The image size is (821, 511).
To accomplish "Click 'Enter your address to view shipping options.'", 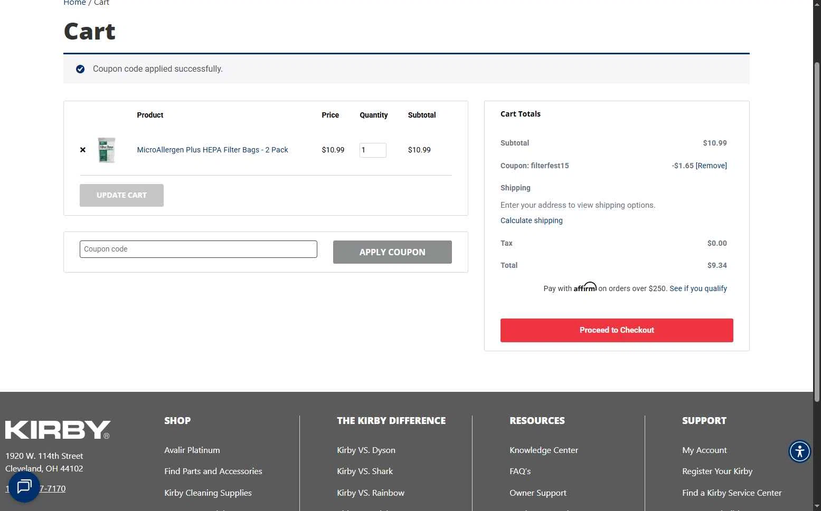I will click(x=578, y=205).
